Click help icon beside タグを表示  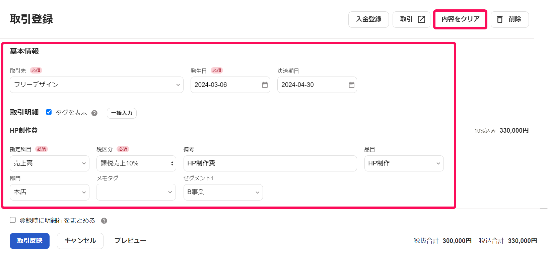pyautogui.click(x=94, y=113)
